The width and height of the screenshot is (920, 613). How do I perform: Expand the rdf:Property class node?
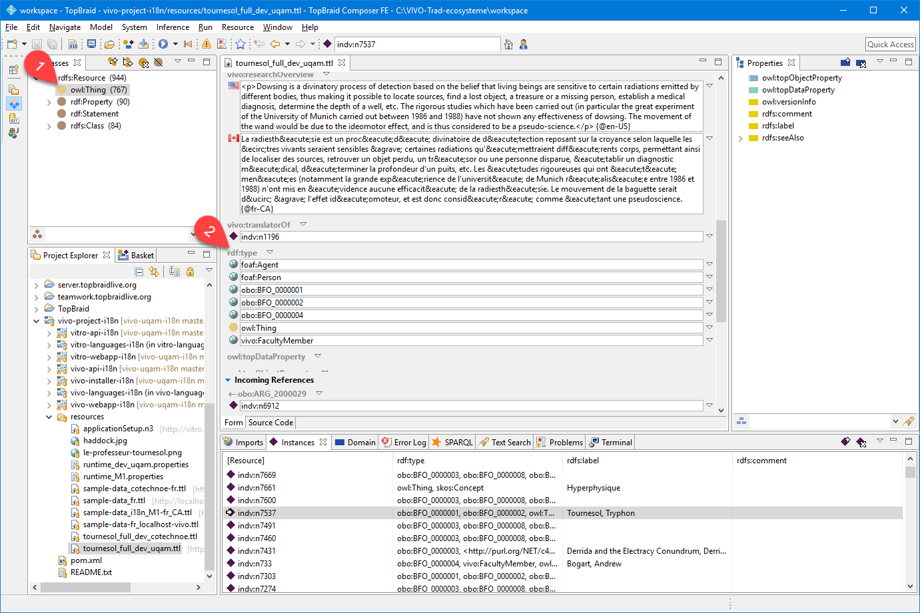(49, 102)
